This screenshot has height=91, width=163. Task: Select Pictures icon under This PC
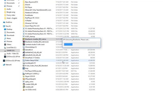click(x=5, y=41)
